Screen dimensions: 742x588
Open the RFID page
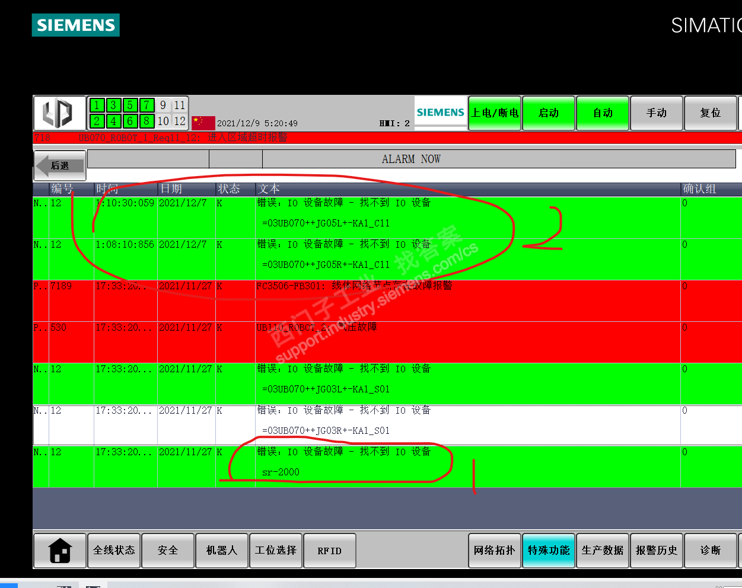coord(330,551)
